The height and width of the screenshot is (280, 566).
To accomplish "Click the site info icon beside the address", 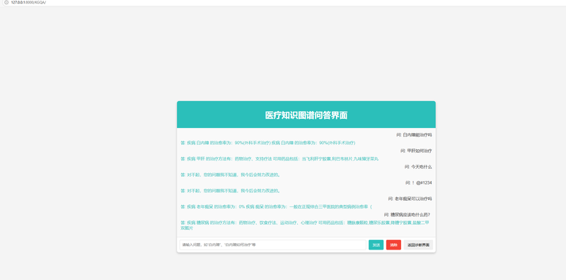I will 6,2.
